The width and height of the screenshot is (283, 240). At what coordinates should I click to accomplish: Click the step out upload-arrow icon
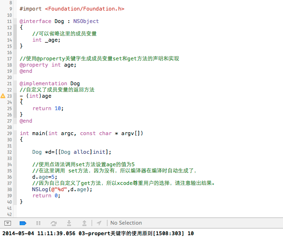tap(84, 223)
